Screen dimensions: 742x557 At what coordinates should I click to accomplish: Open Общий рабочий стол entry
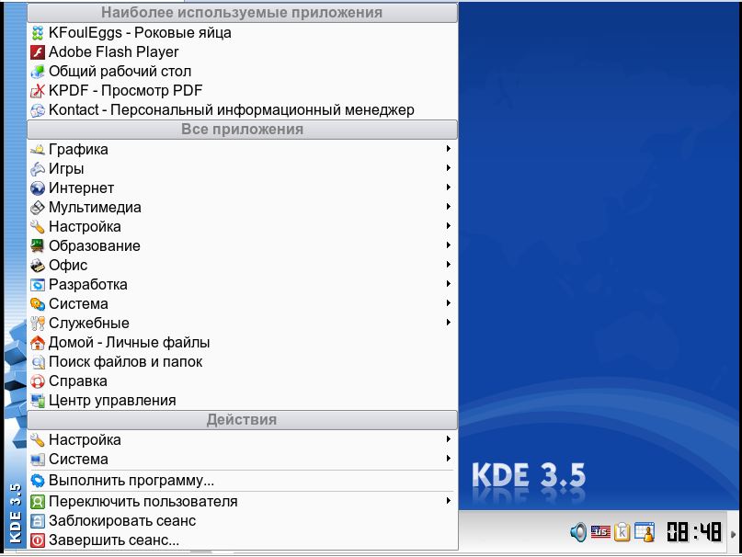[243, 72]
